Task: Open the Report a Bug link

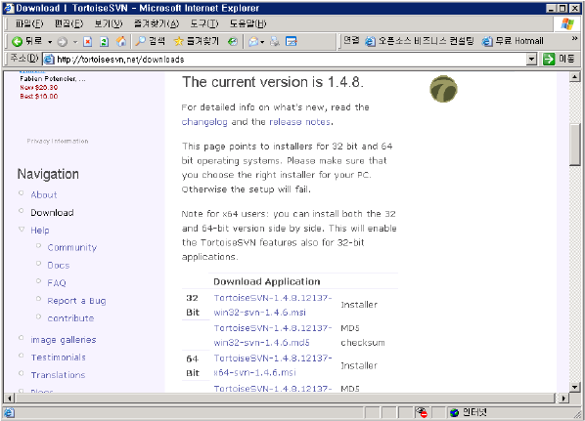Action: [x=76, y=301]
